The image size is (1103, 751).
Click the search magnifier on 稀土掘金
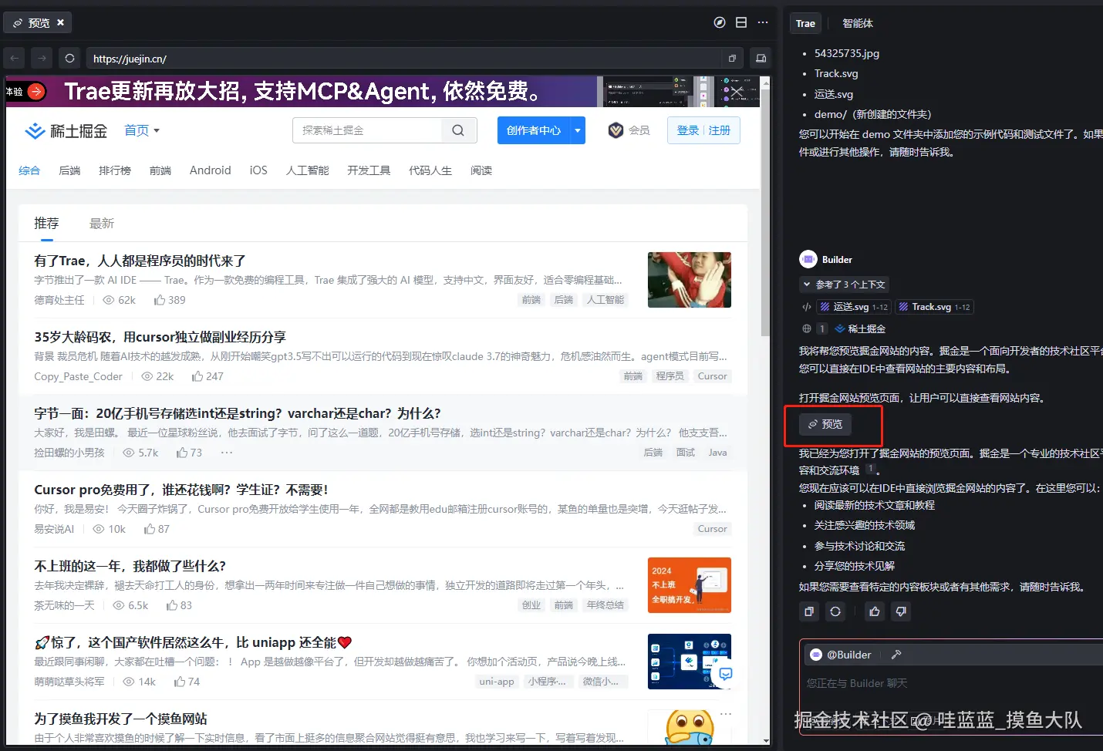pos(458,130)
